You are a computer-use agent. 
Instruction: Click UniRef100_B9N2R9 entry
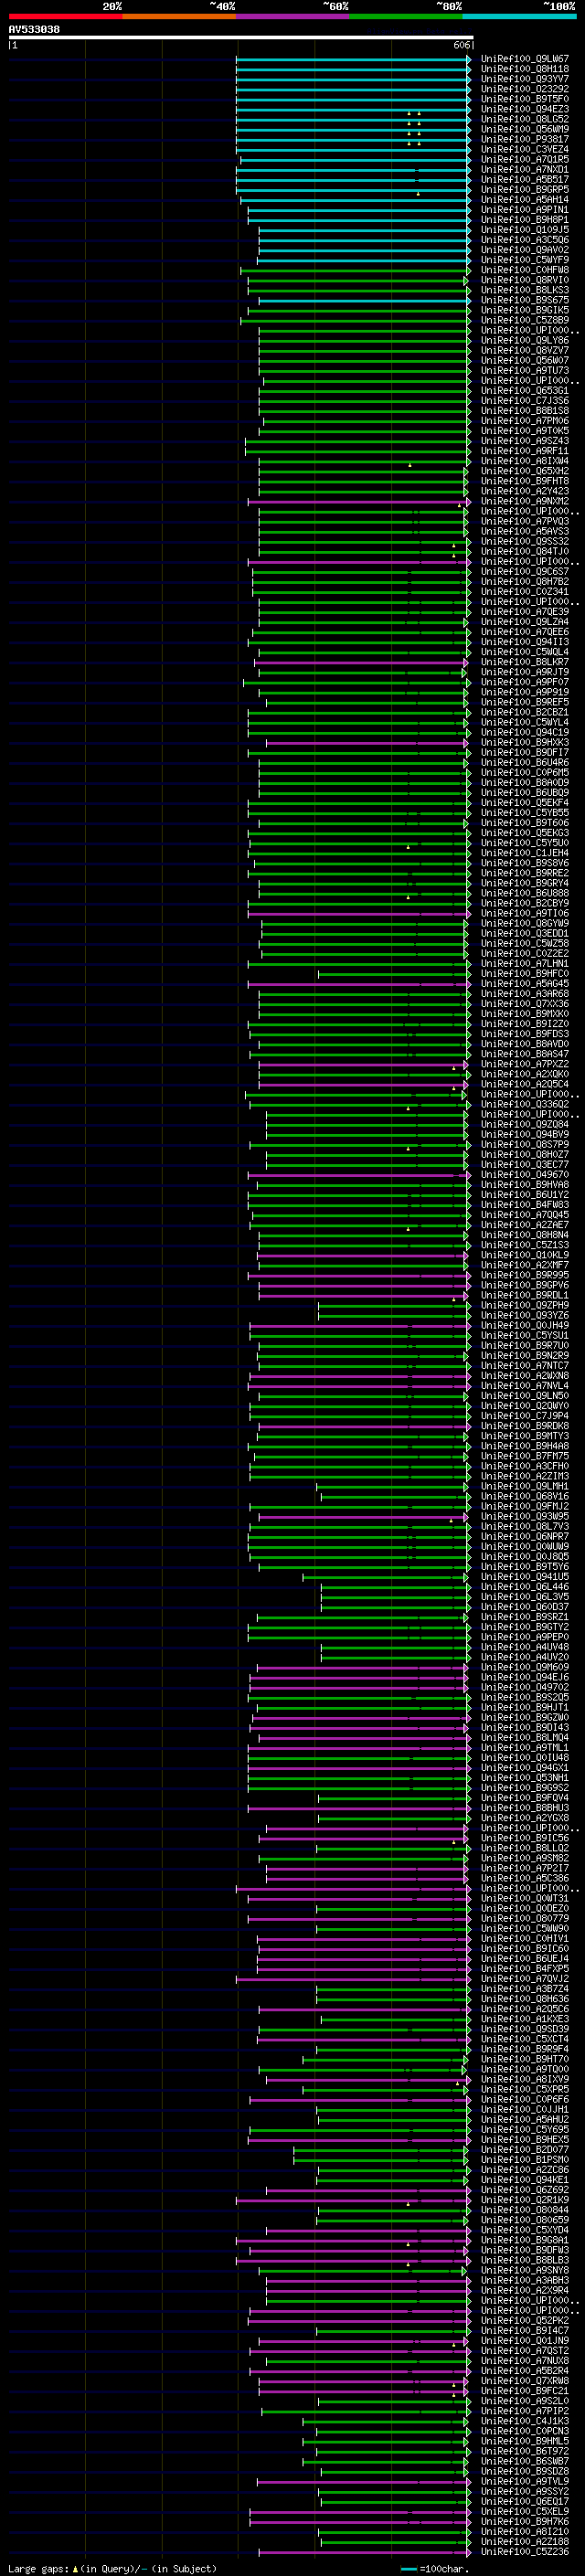(x=525, y=1355)
